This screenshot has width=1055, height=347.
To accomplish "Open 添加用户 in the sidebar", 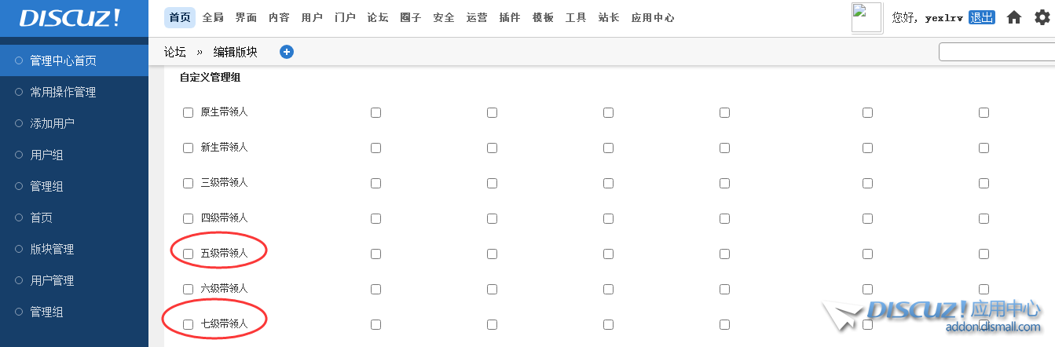I will coord(53,123).
